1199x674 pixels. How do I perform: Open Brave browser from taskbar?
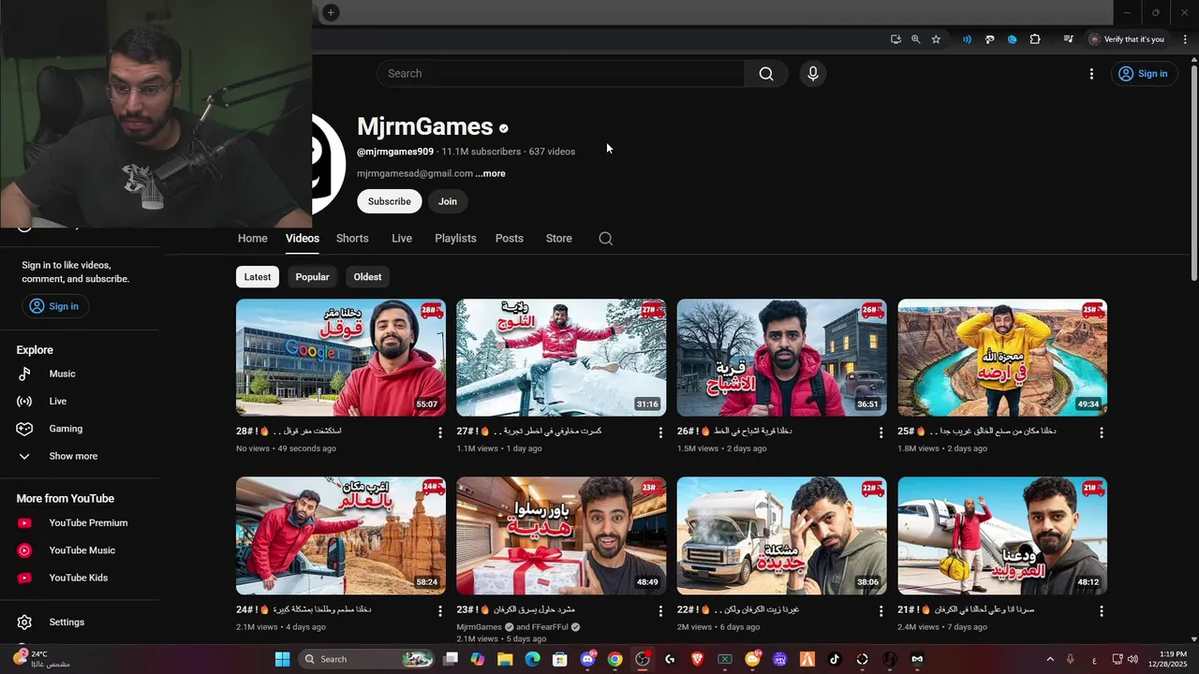(x=697, y=659)
